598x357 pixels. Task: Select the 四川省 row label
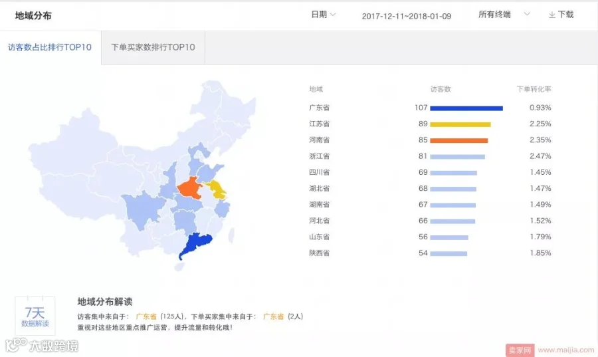[319, 172]
